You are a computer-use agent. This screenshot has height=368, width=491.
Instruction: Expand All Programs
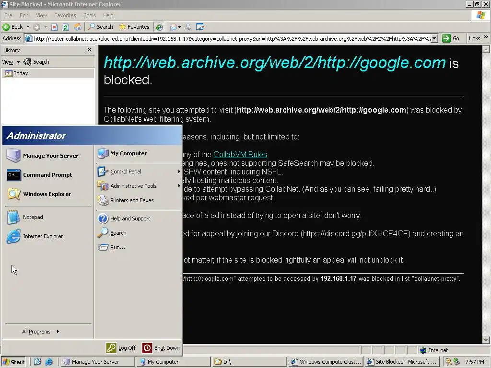(41, 332)
